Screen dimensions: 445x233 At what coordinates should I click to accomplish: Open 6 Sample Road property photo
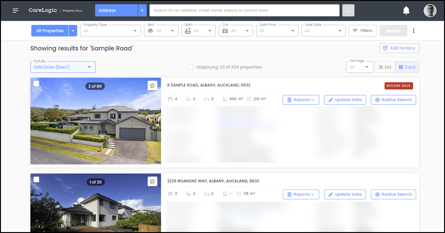(96, 121)
